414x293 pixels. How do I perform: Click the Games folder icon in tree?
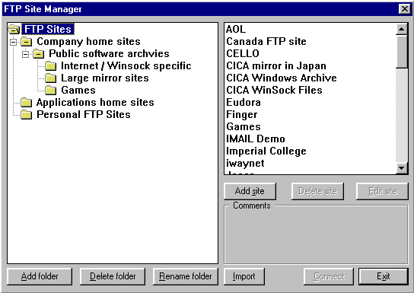[x=51, y=91]
